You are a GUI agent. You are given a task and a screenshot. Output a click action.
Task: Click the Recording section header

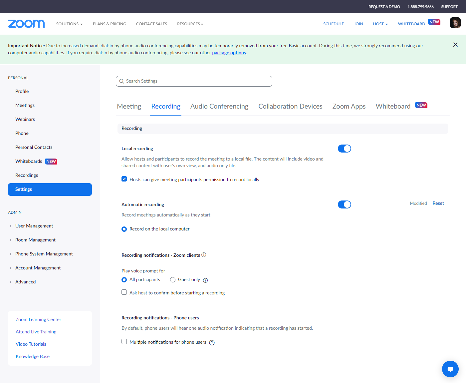283,129
